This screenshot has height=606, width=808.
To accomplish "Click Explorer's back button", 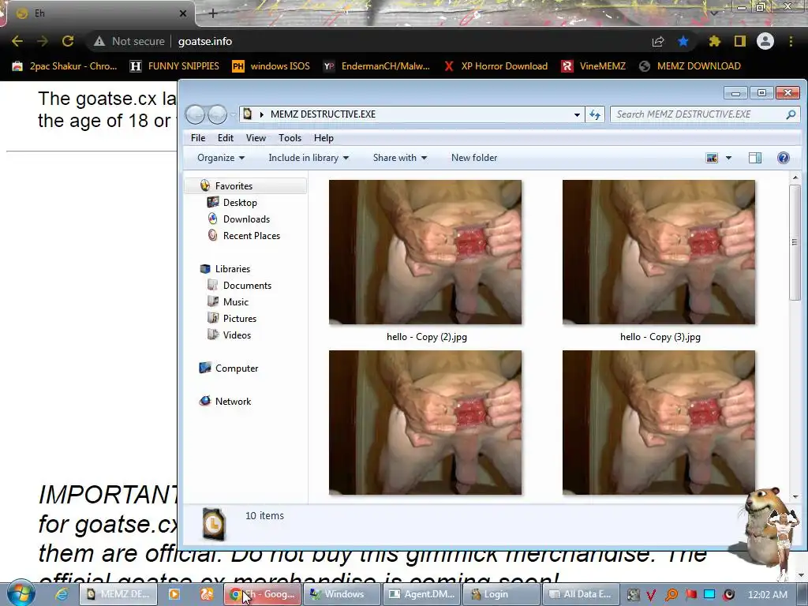I will [196, 114].
